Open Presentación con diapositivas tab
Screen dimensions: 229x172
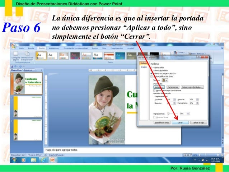point(76,48)
